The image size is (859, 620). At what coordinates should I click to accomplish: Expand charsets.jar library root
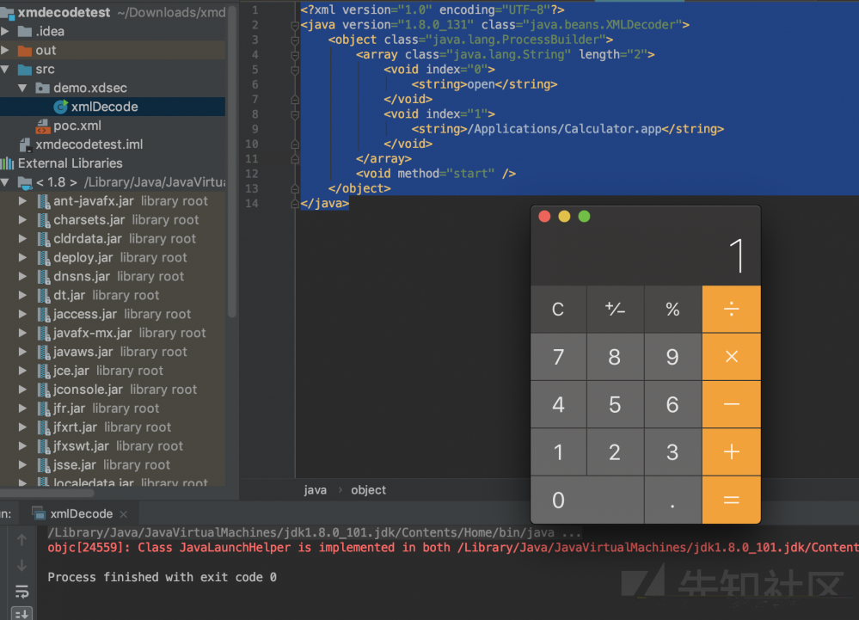22,219
